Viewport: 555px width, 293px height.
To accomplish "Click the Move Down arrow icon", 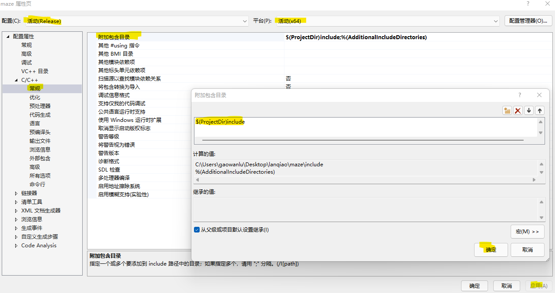I will click(x=528, y=110).
